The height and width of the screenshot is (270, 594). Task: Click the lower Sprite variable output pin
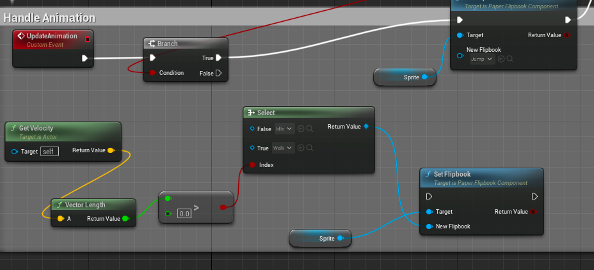(x=340, y=238)
